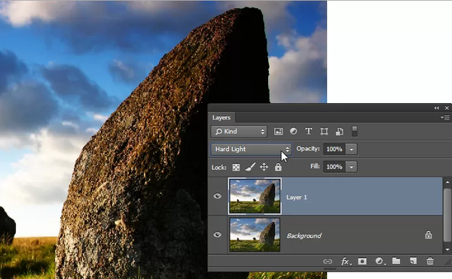Lock transparent pixels checkerboard icon

coord(236,167)
